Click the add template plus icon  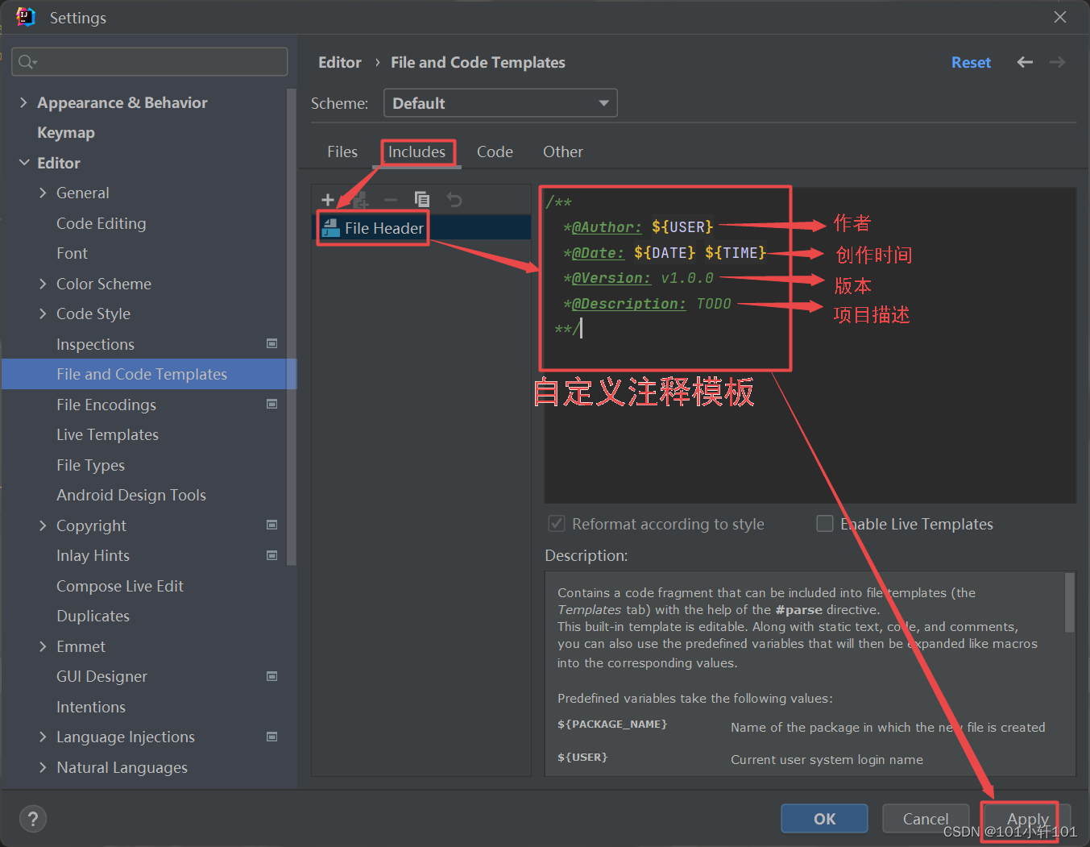coord(327,200)
